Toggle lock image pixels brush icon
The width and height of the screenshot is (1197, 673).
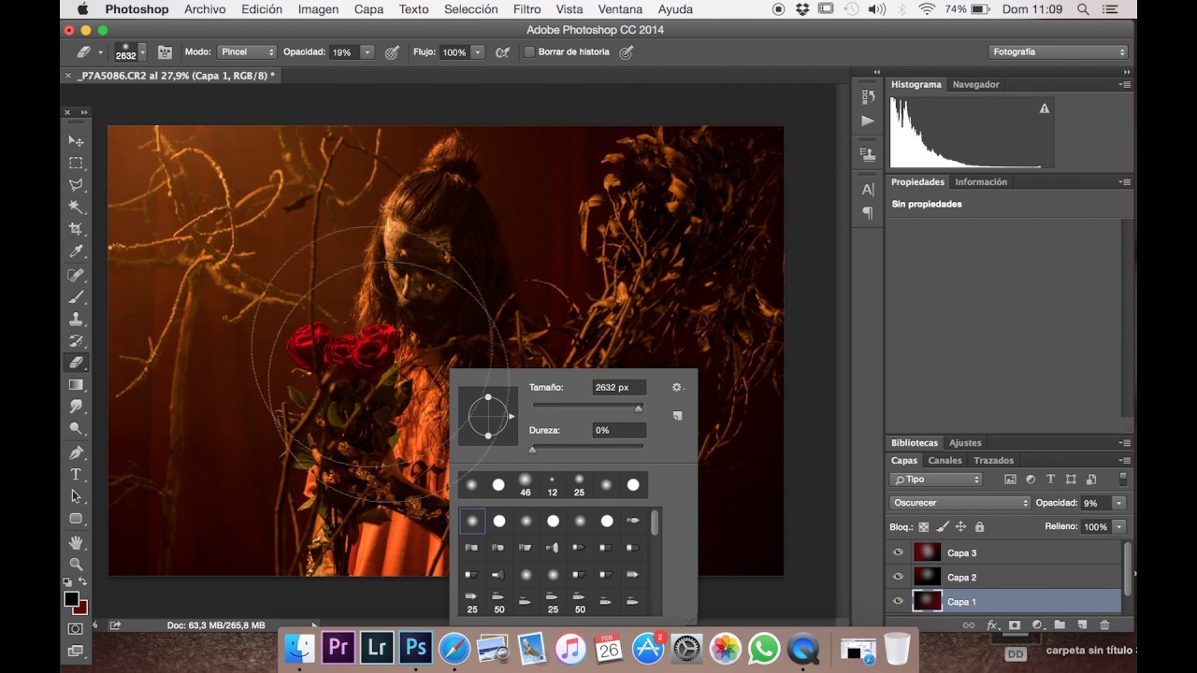(943, 527)
